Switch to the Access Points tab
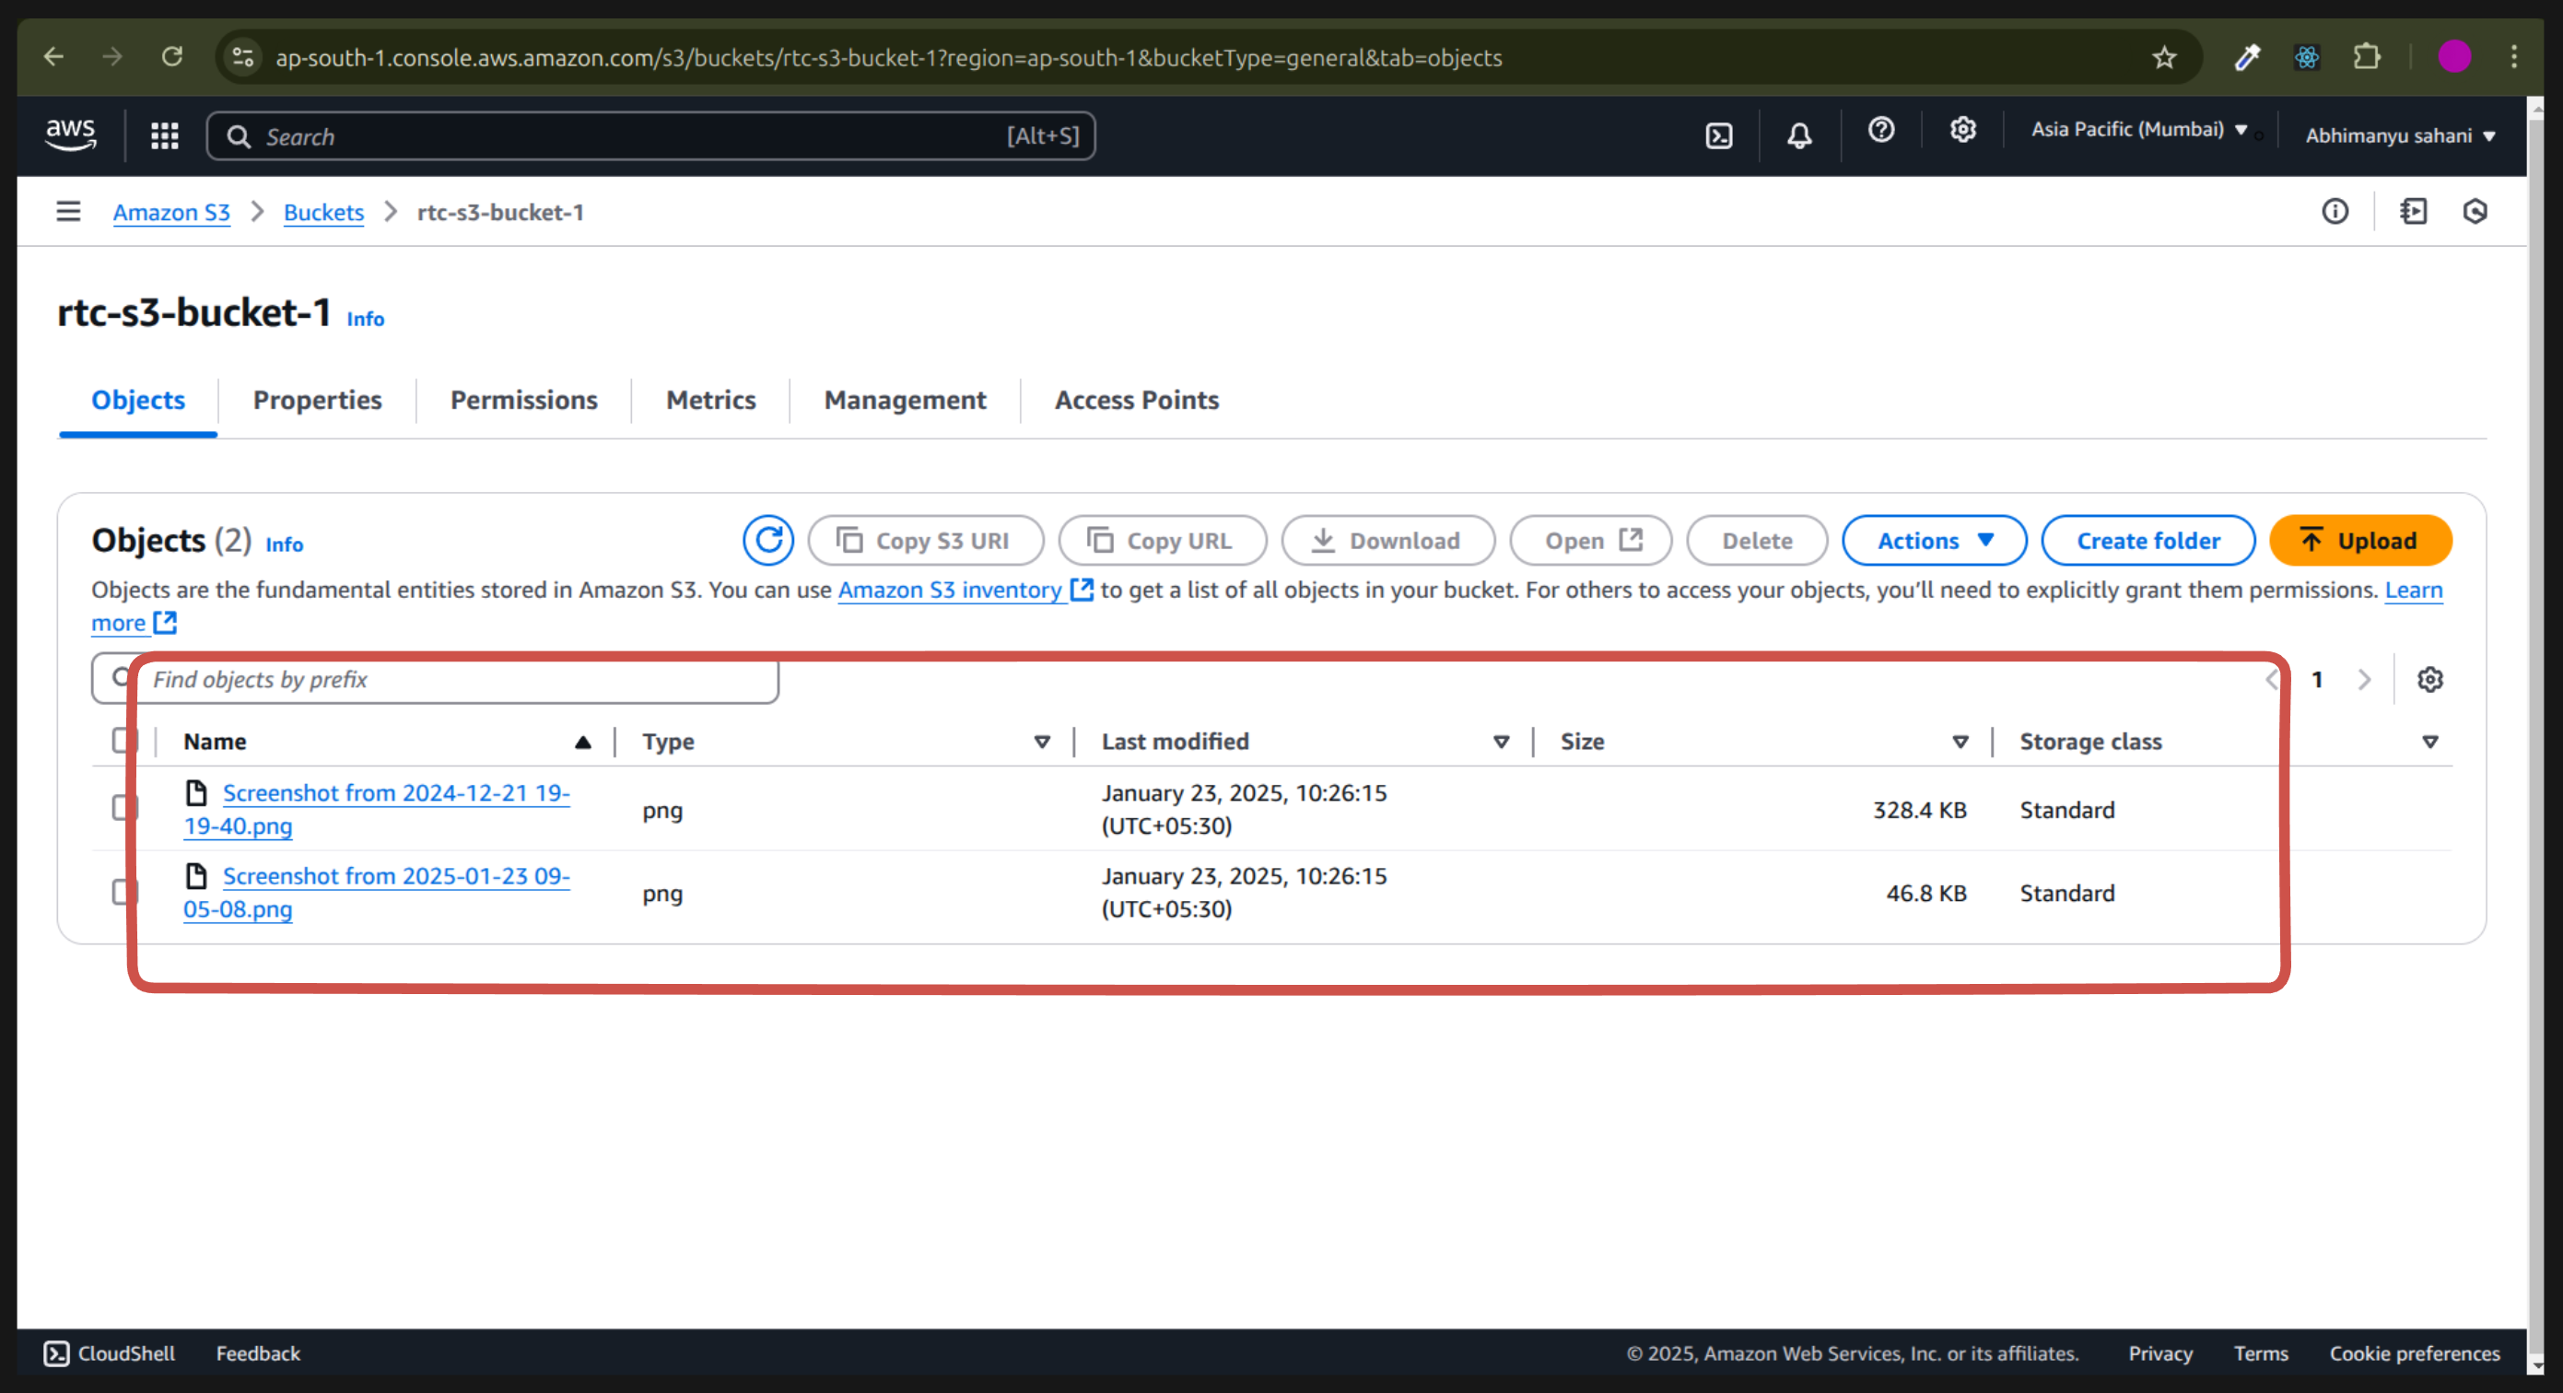Screen dimensions: 2563x1393 tap(1136, 400)
